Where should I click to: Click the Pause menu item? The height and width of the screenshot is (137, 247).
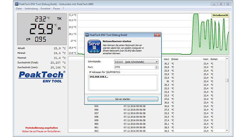56,9
